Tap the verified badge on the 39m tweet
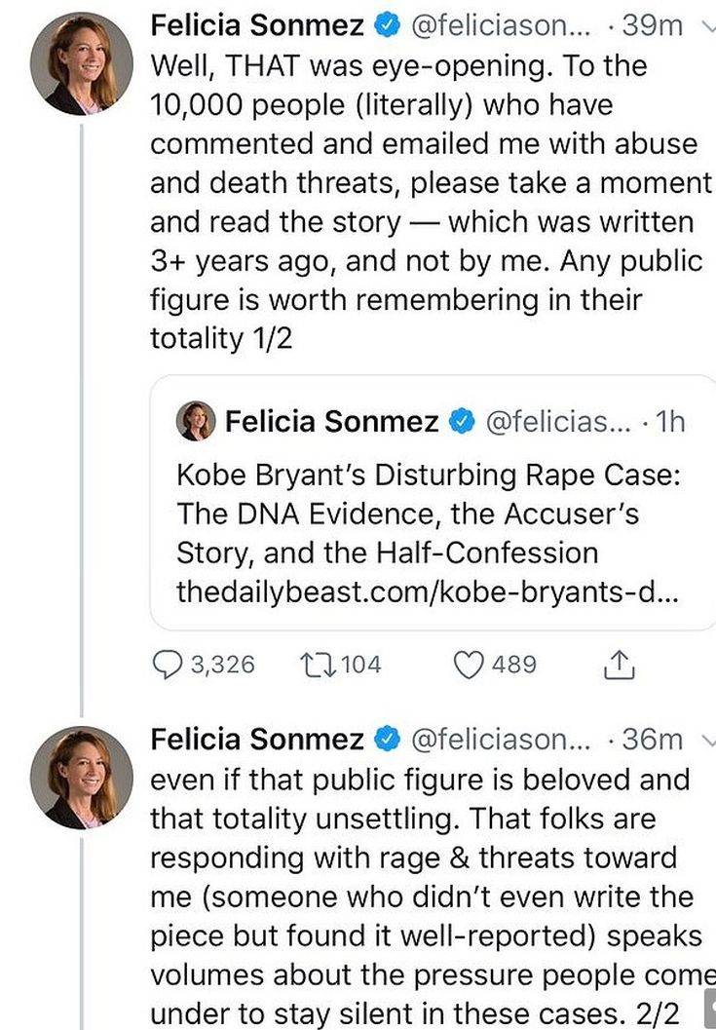 click(387, 27)
